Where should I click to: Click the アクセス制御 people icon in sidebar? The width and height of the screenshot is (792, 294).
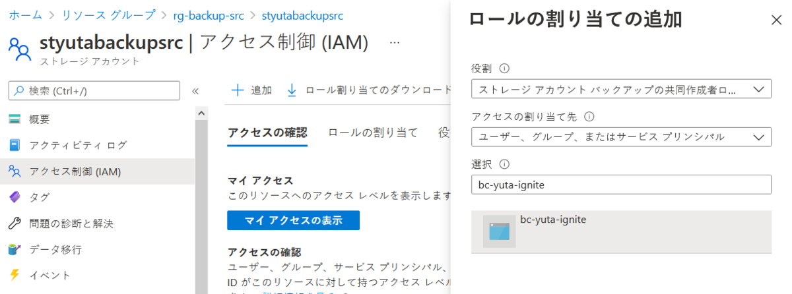point(15,171)
